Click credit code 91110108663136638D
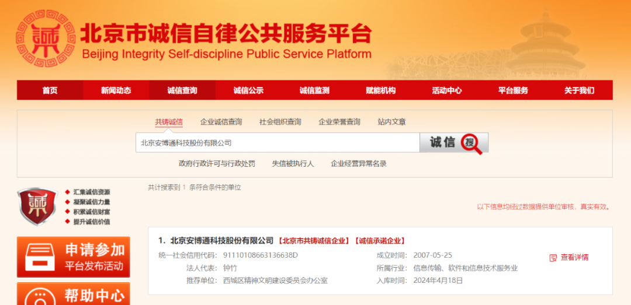Viewport: 631px width, 305px height. (261, 255)
